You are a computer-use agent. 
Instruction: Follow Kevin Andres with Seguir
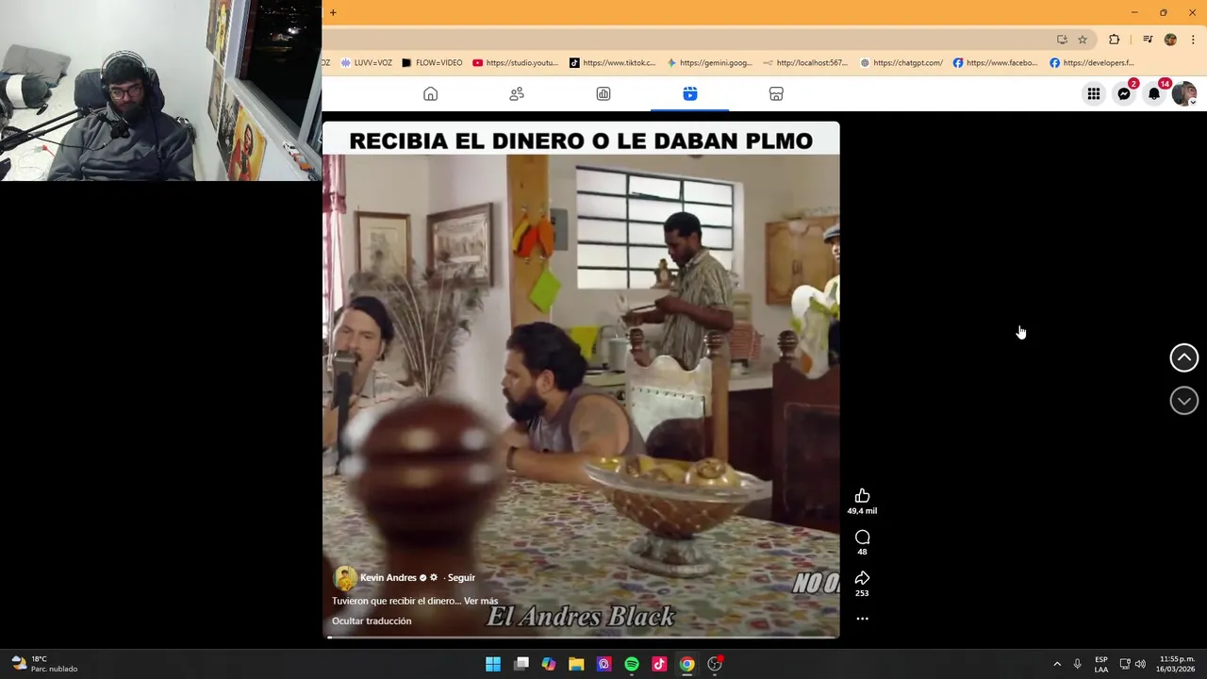[461, 577]
